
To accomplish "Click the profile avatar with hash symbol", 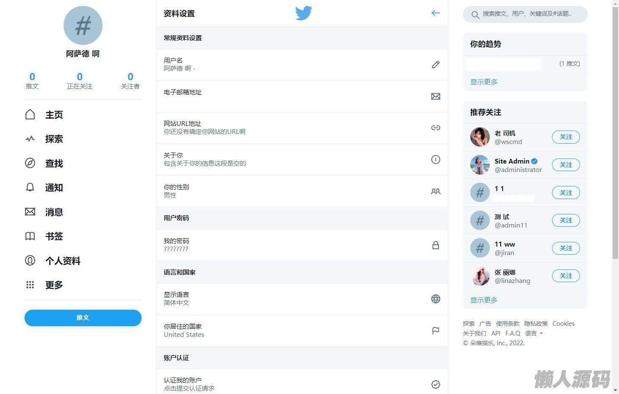I will point(83,25).
